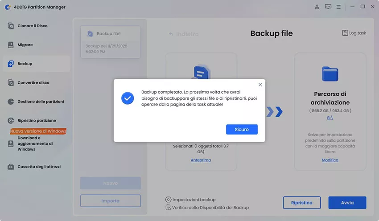
Task: Click the toolbox icon for Cassetta degli attrezzi
Action: 11,167
